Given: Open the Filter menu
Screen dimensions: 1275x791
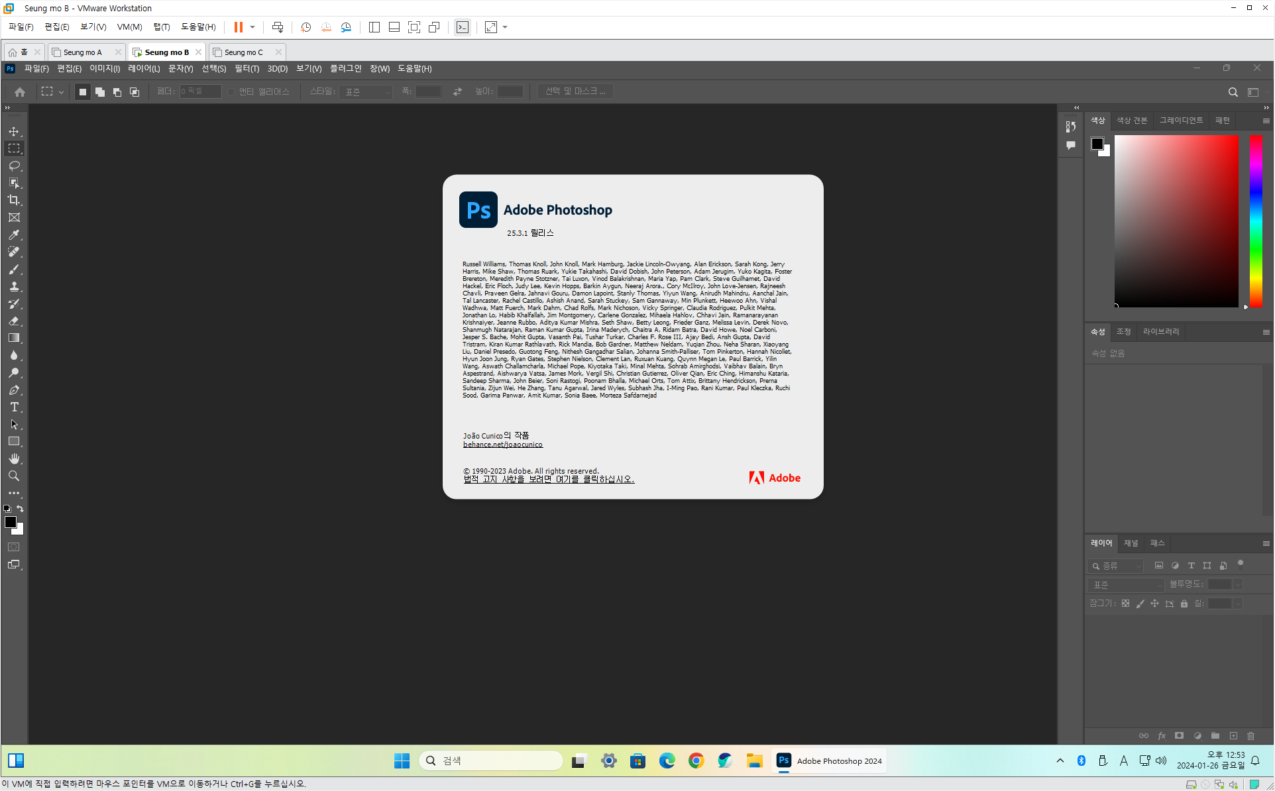Looking at the screenshot, I should 247,68.
